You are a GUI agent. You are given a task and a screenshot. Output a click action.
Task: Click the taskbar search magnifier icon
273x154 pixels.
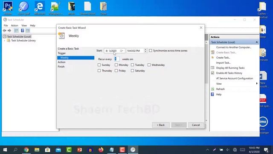(15, 150)
